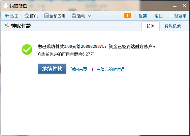This screenshot has height=136, width=190.
Task: Click the 返回 toolbar label
Action: (x=14, y=16)
